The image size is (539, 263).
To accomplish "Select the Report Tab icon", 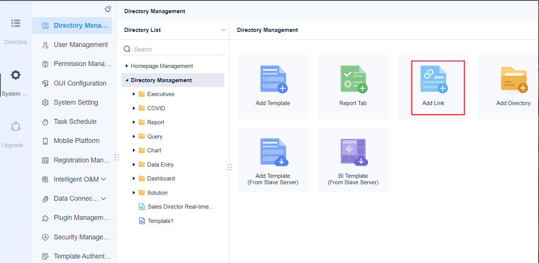I will (353, 79).
